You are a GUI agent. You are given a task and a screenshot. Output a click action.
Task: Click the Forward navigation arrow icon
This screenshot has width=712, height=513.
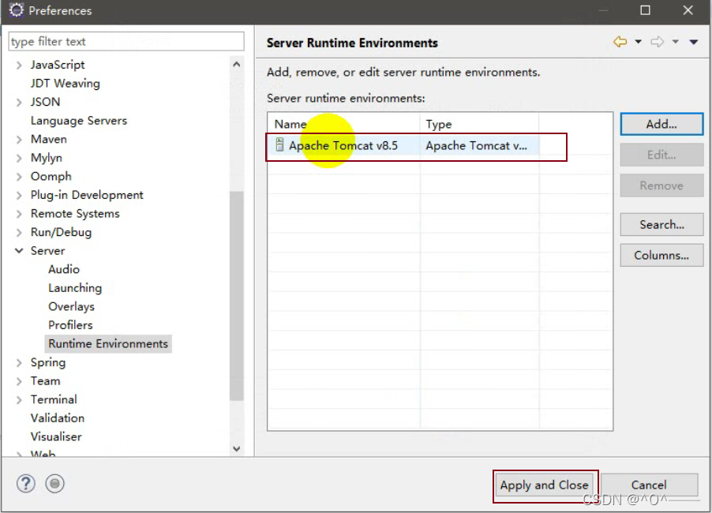(657, 42)
